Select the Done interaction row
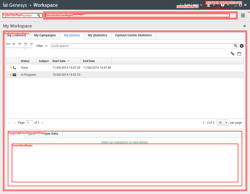The image size is (250, 194). click(125, 68)
